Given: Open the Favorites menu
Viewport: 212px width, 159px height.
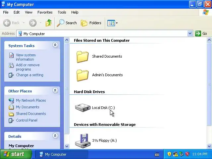Looking at the screenshot, I should [x=45, y=12].
